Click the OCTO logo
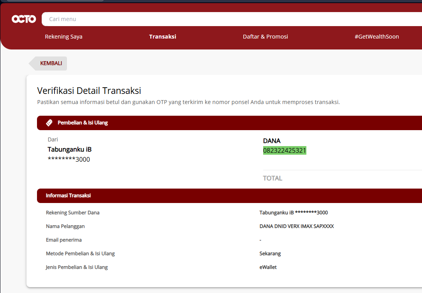The width and height of the screenshot is (422, 293). coord(24,19)
